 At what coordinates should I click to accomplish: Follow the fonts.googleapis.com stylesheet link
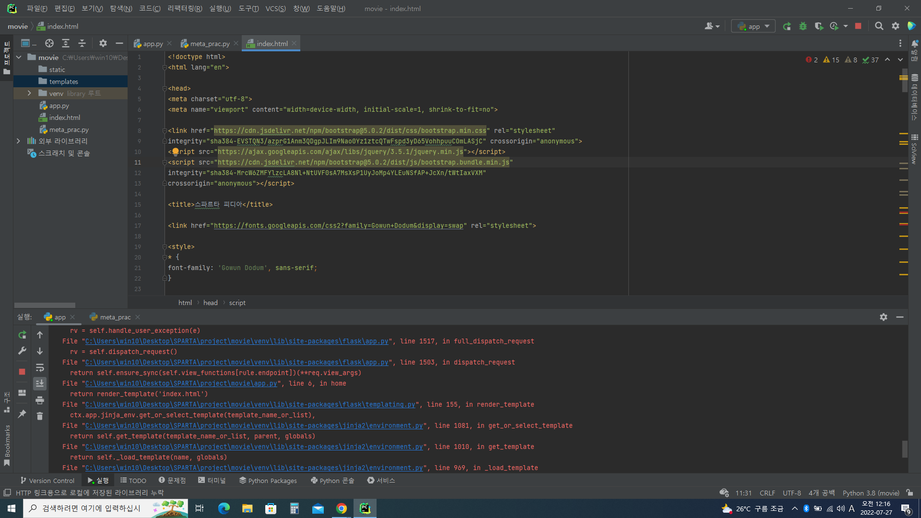tap(339, 225)
